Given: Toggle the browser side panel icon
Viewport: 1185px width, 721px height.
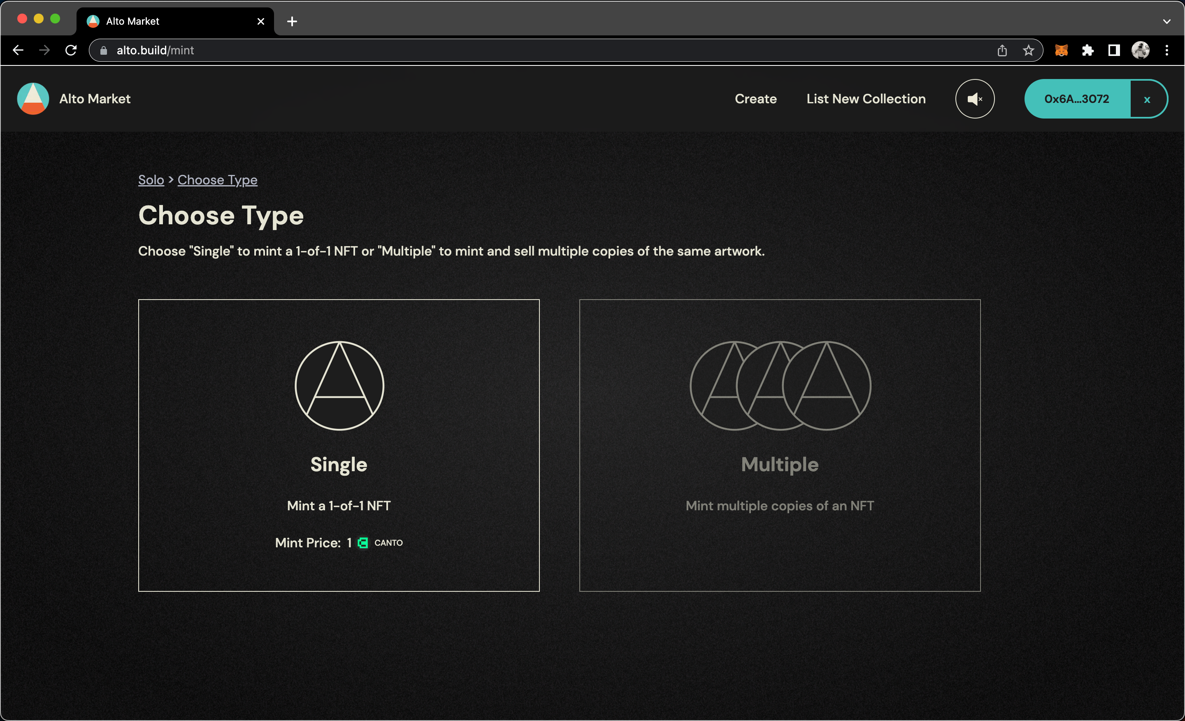Looking at the screenshot, I should click(1114, 50).
